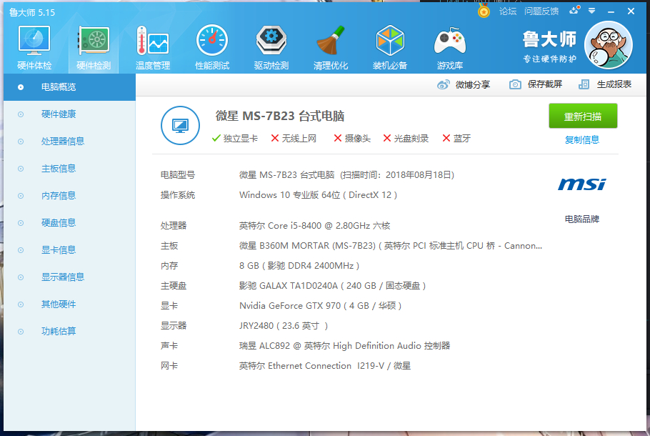Click 复制信息 copy info link
The image size is (650, 436).
[x=582, y=140]
